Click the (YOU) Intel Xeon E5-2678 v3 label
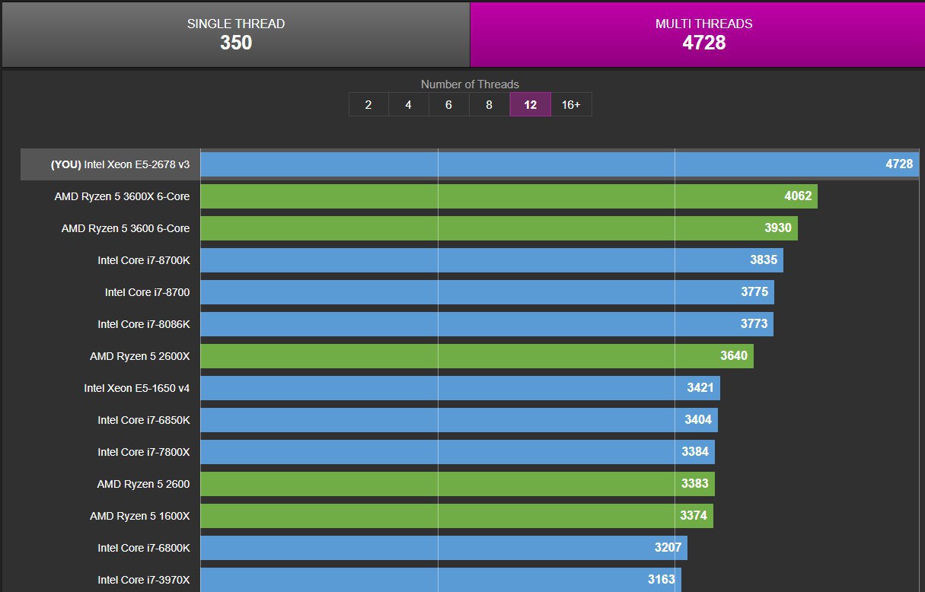The width and height of the screenshot is (925, 592). 120,164
